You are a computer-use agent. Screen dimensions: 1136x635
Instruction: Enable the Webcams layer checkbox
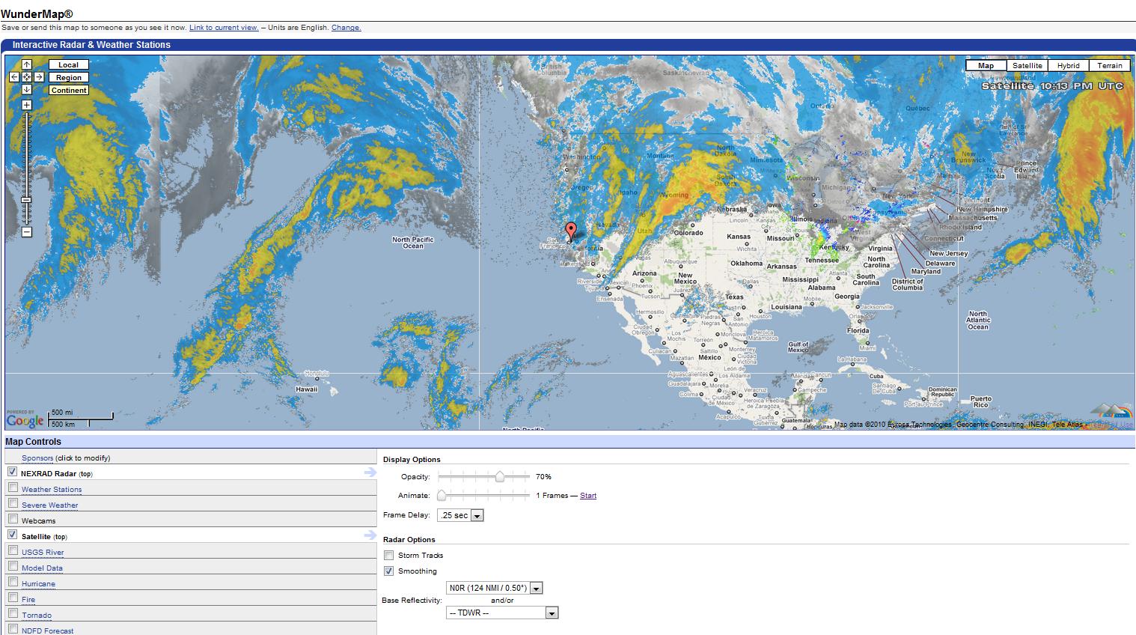click(x=13, y=519)
